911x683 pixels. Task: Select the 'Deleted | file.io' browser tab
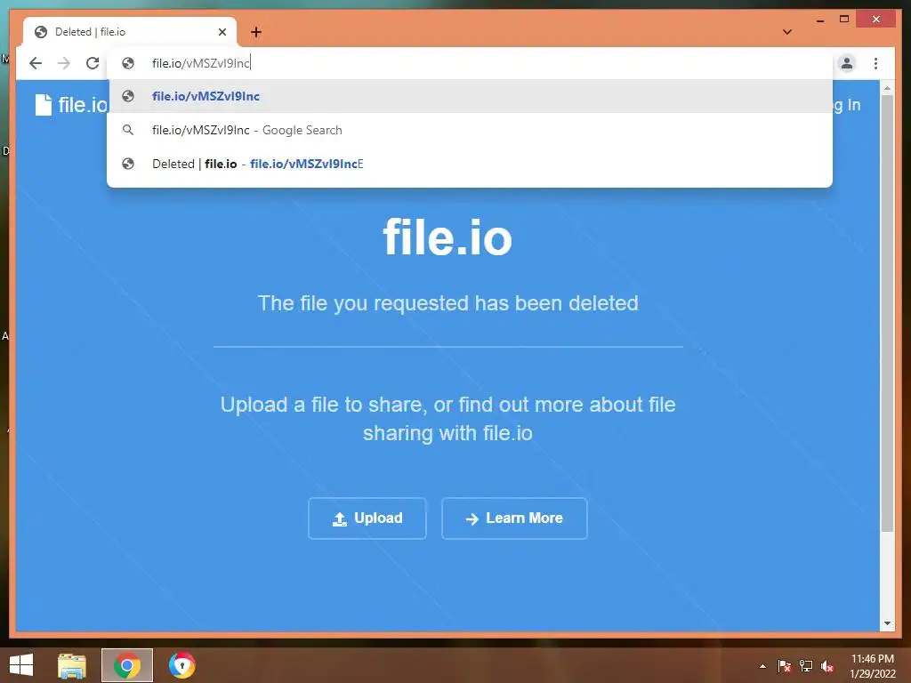click(x=130, y=32)
